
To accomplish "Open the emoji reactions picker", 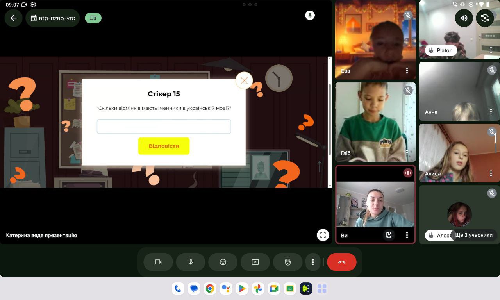I will [x=223, y=262].
